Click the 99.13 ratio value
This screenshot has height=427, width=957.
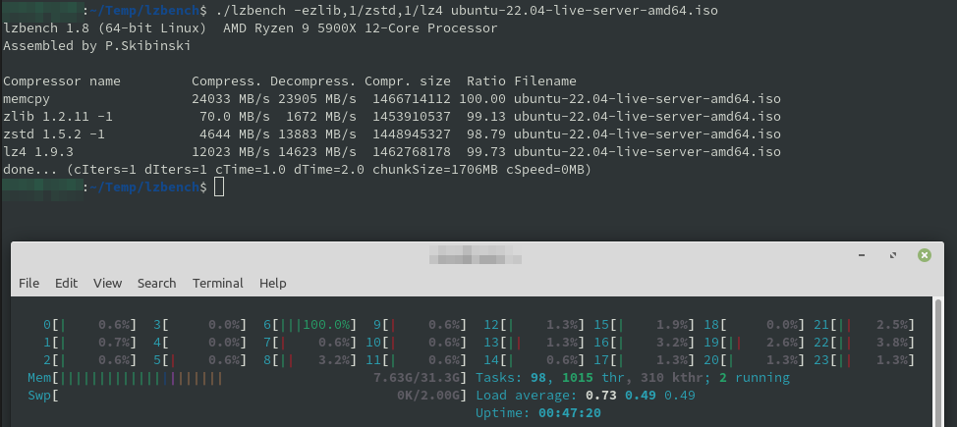click(x=485, y=117)
